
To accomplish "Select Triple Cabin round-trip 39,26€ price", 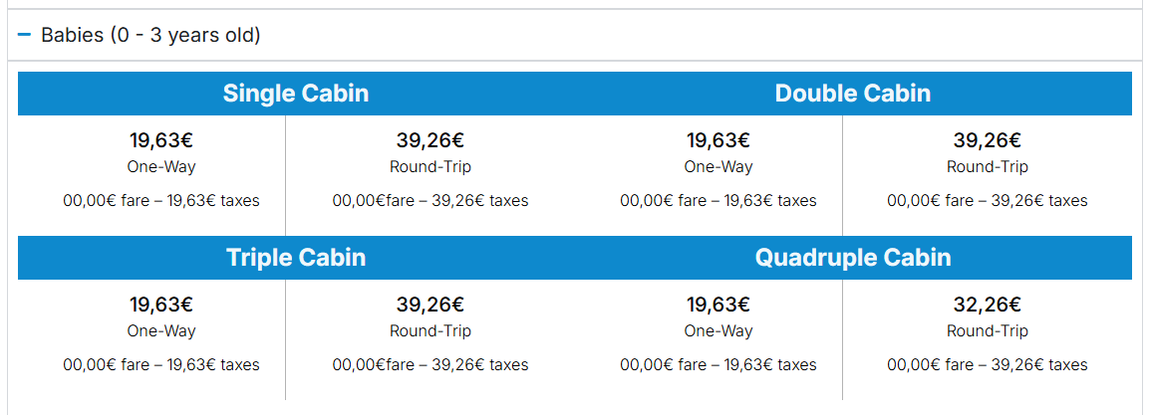I will pyautogui.click(x=431, y=305).
